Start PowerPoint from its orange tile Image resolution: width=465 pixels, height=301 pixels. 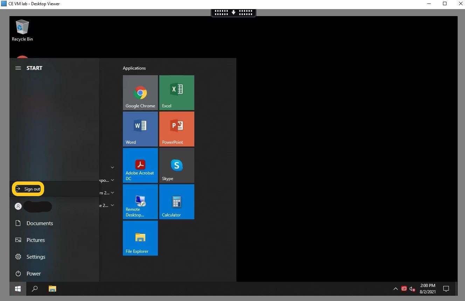coord(176,129)
